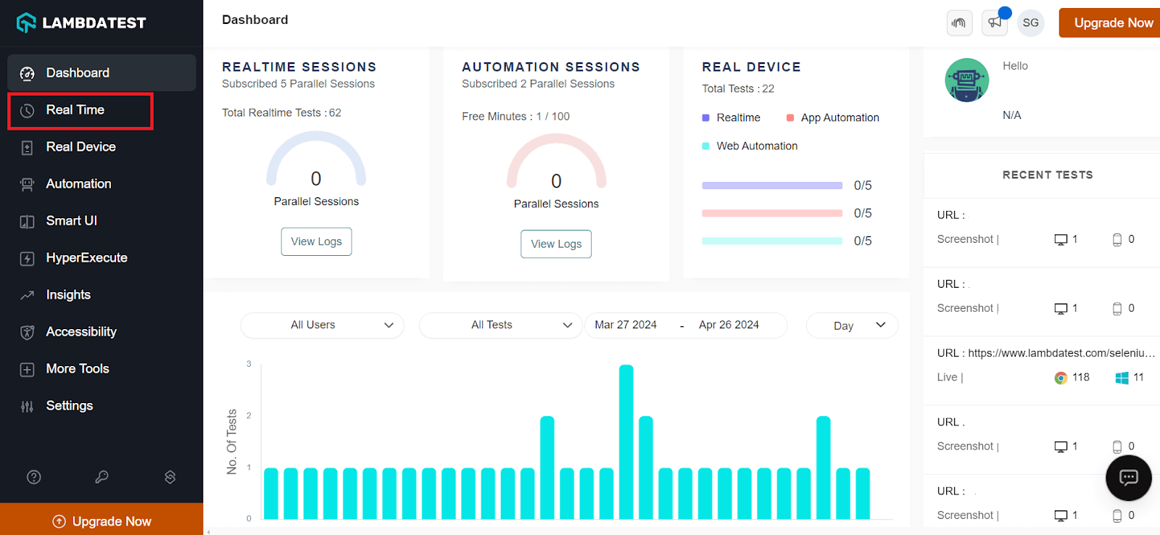
Task: Open the Day interval dropdown
Action: tap(852, 325)
